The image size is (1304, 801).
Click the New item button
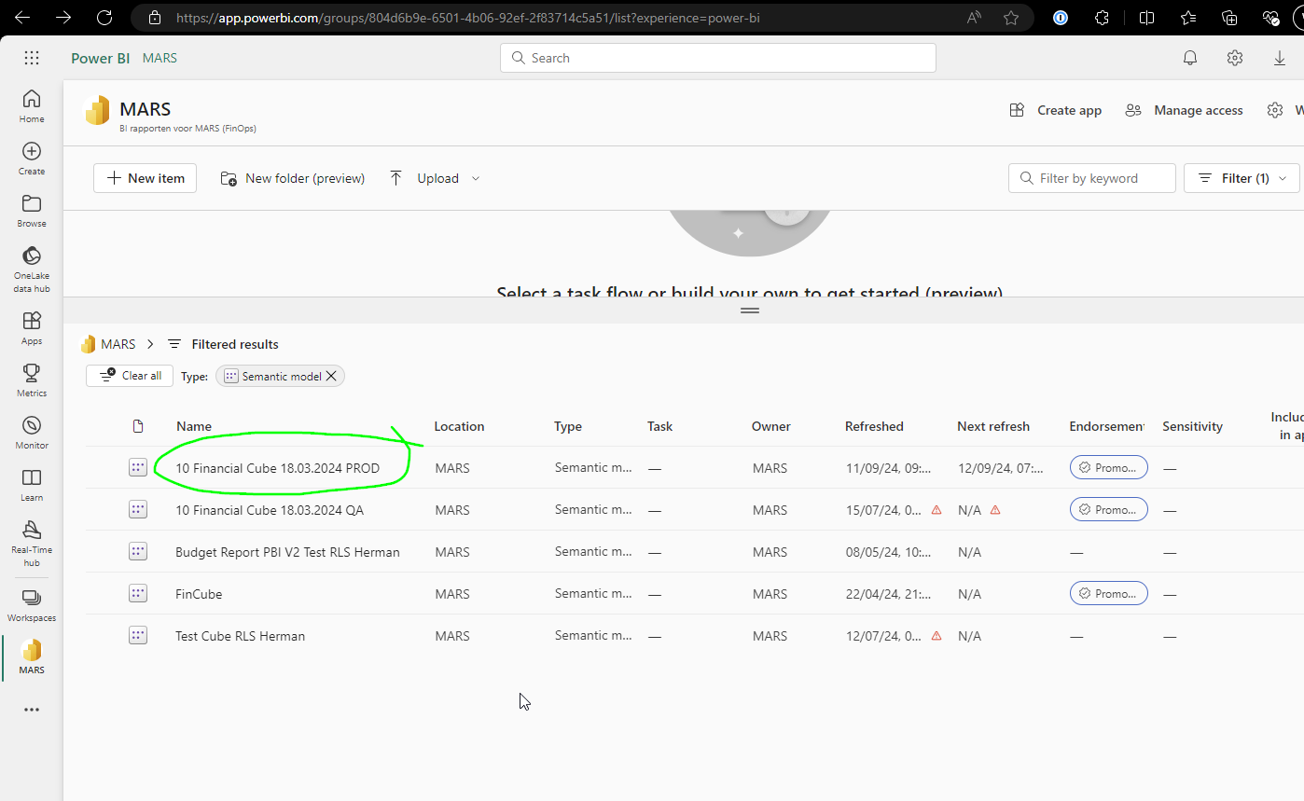145,178
